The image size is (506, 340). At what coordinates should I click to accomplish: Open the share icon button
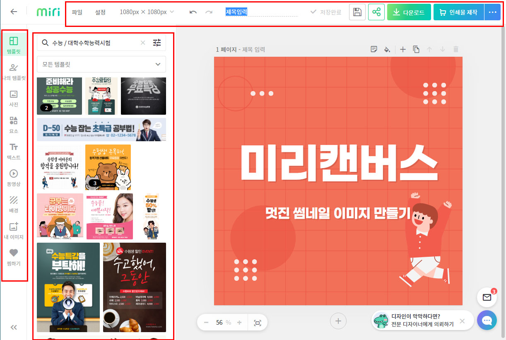[x=376, y=12]
